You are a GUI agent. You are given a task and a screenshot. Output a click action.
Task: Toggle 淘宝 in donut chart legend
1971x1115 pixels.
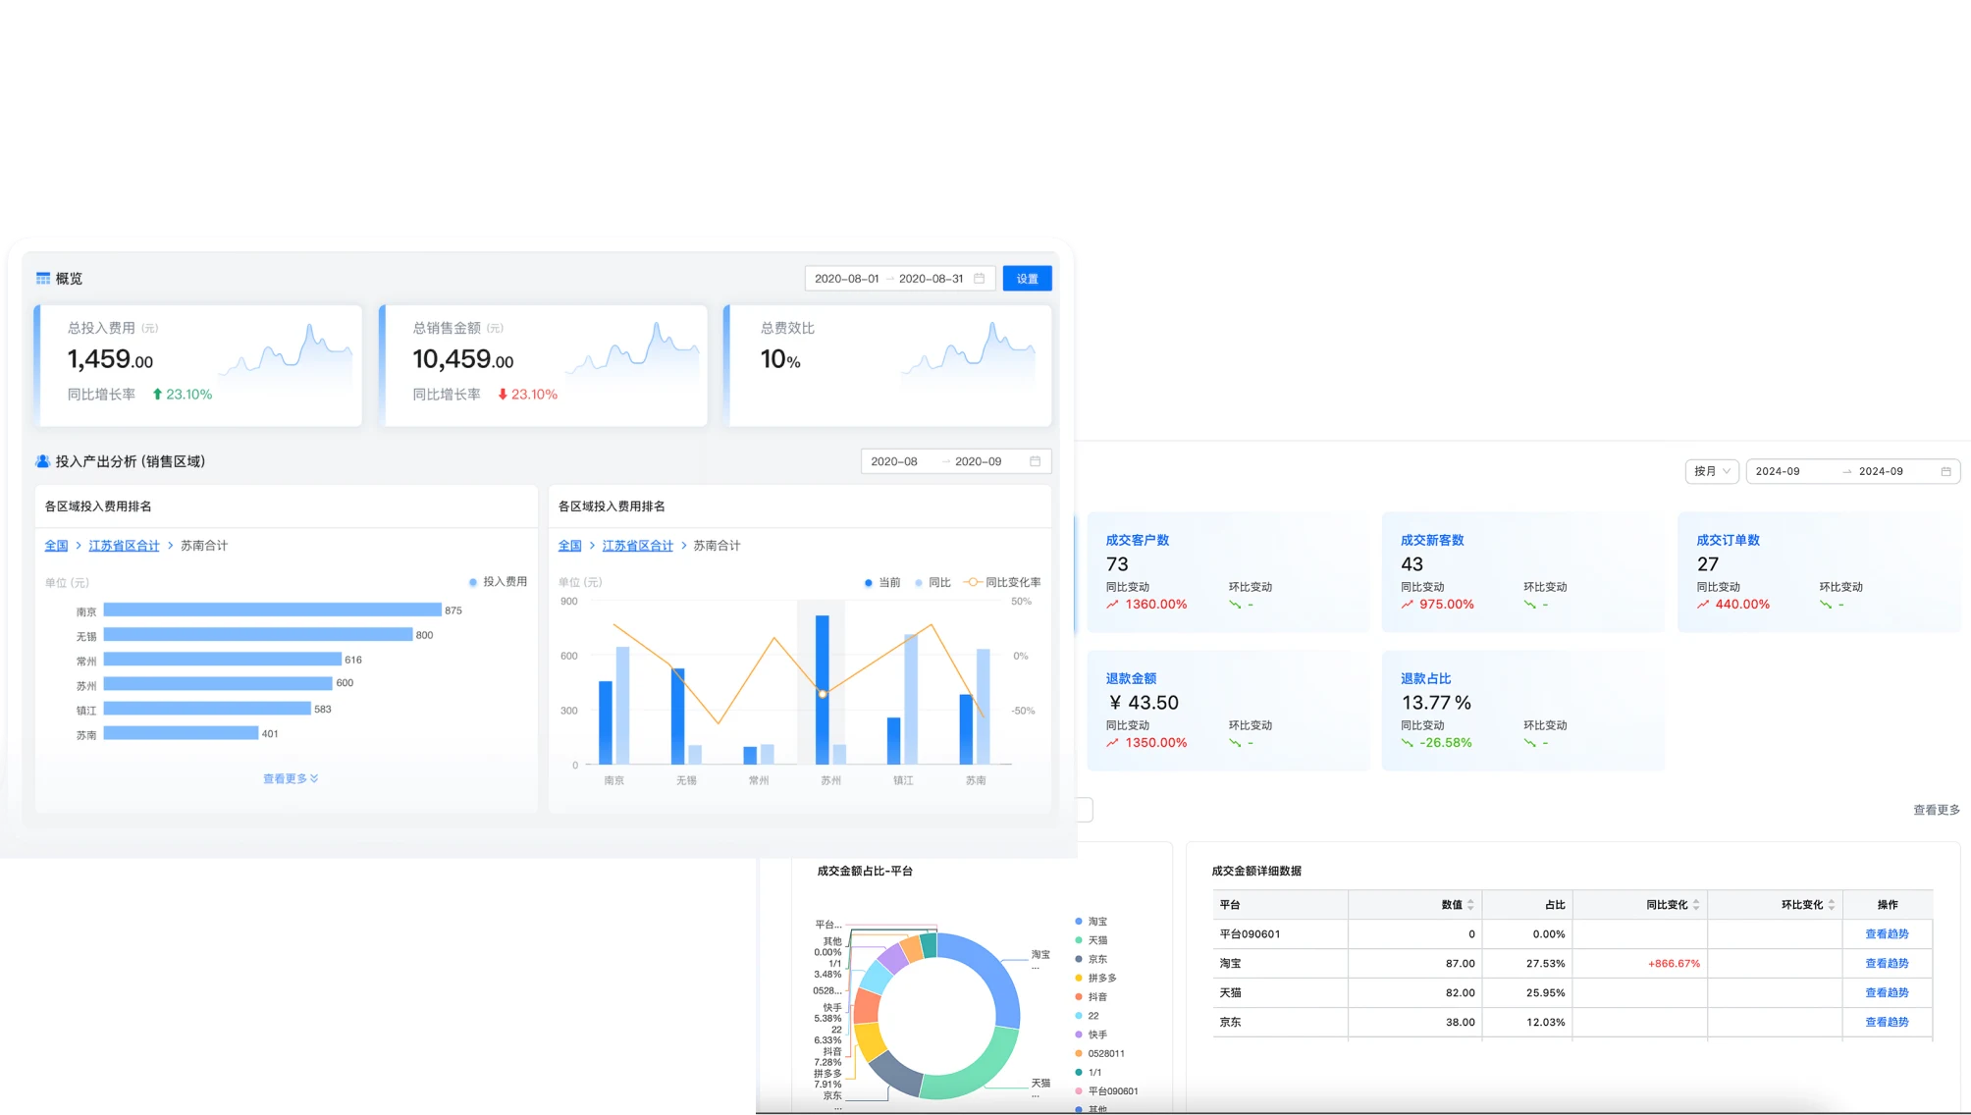1091,922
